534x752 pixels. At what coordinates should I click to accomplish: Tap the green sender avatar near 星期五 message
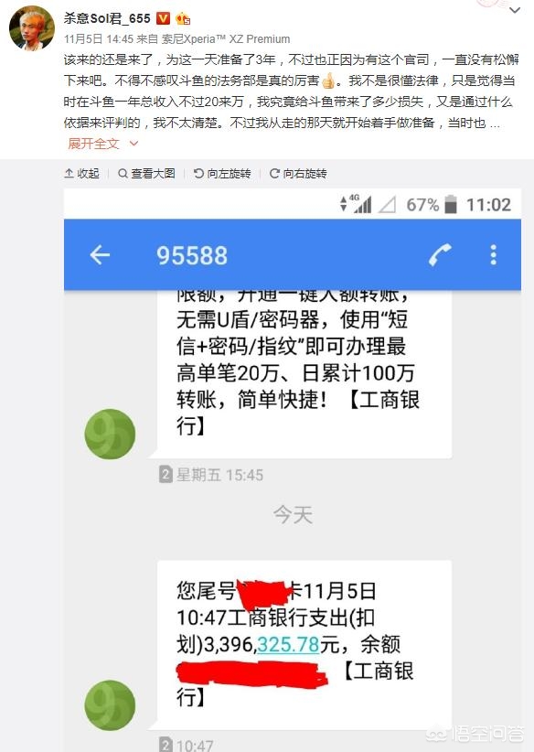pyautogui.click(x=110, y=434)
